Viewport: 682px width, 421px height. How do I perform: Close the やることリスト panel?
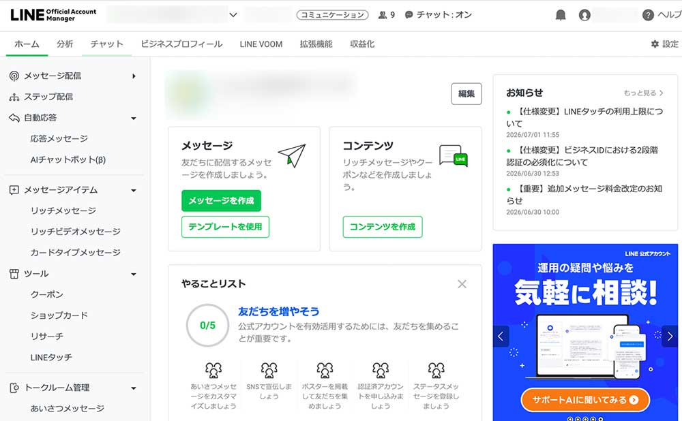(462, 284)
